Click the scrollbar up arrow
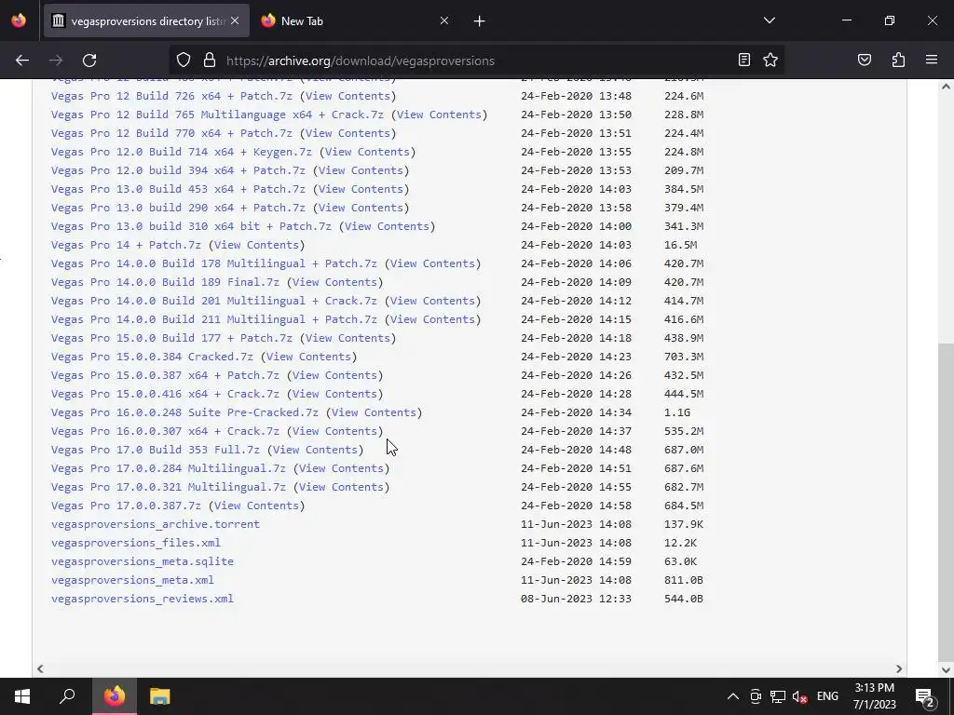Image resolution: width=954 pixels, height=715 pixels. (x=946, y=87)
